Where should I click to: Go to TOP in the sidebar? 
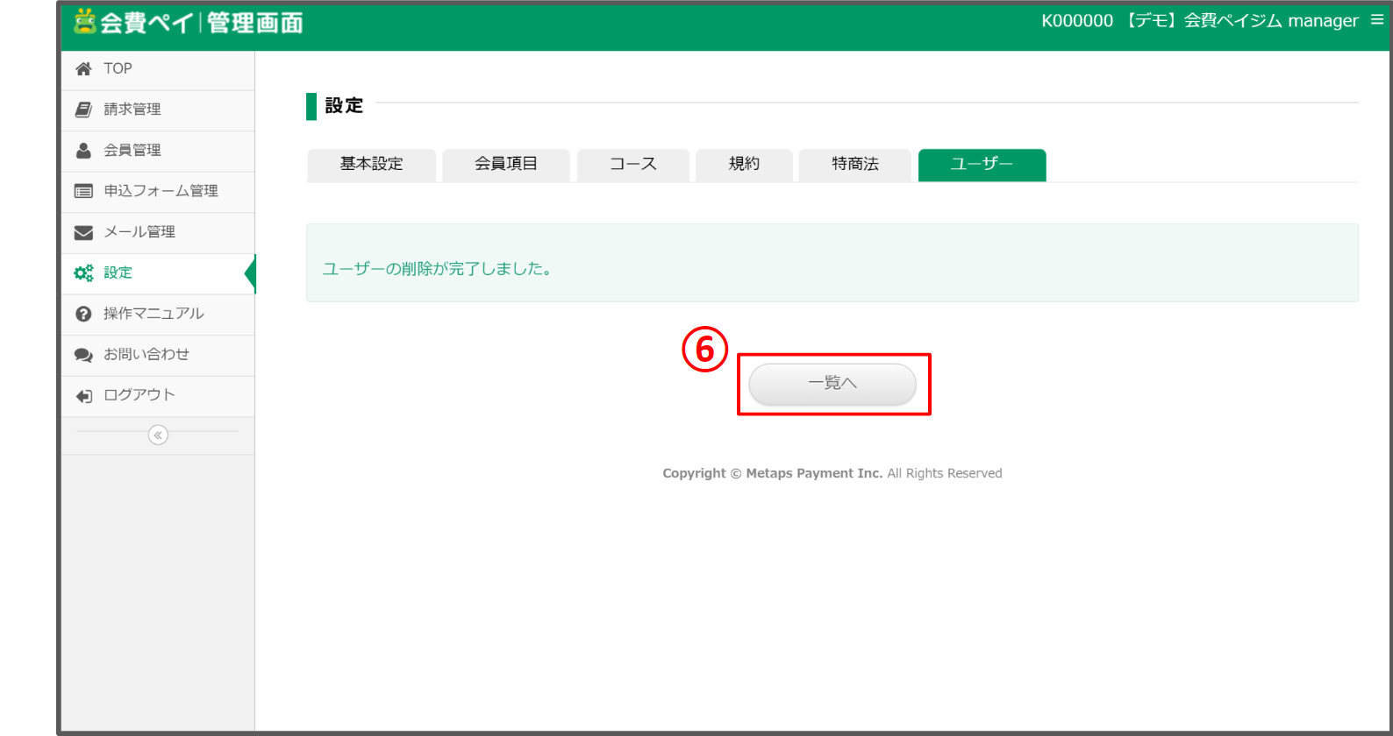click(x=158, y=70)
